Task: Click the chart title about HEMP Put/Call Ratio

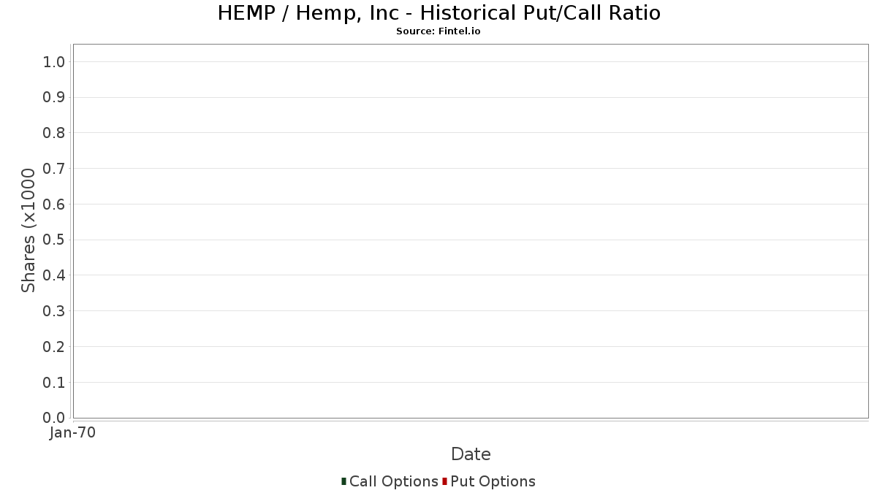Action: point(438,13)
